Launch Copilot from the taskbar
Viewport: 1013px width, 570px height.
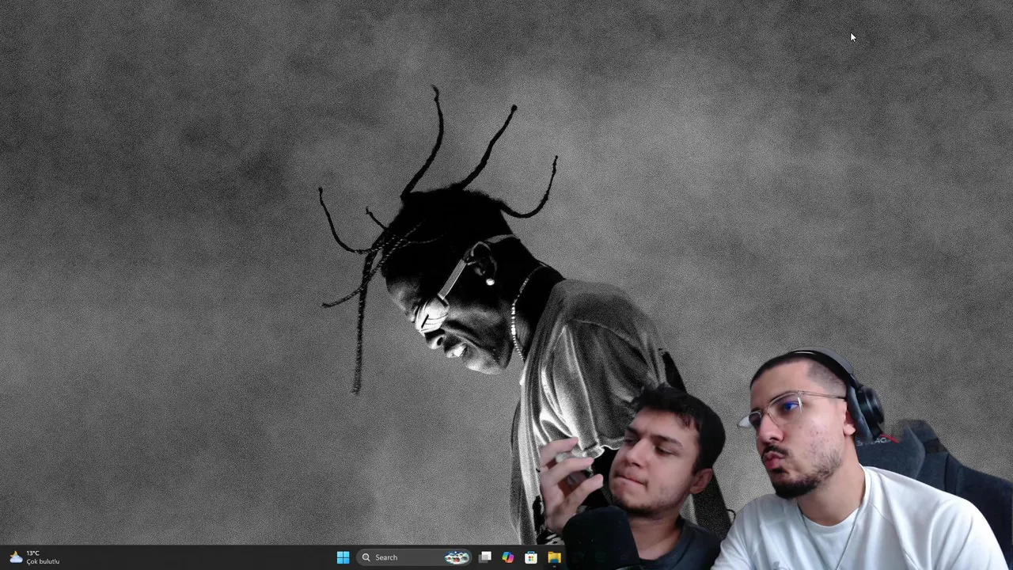[x=508, y=557]
